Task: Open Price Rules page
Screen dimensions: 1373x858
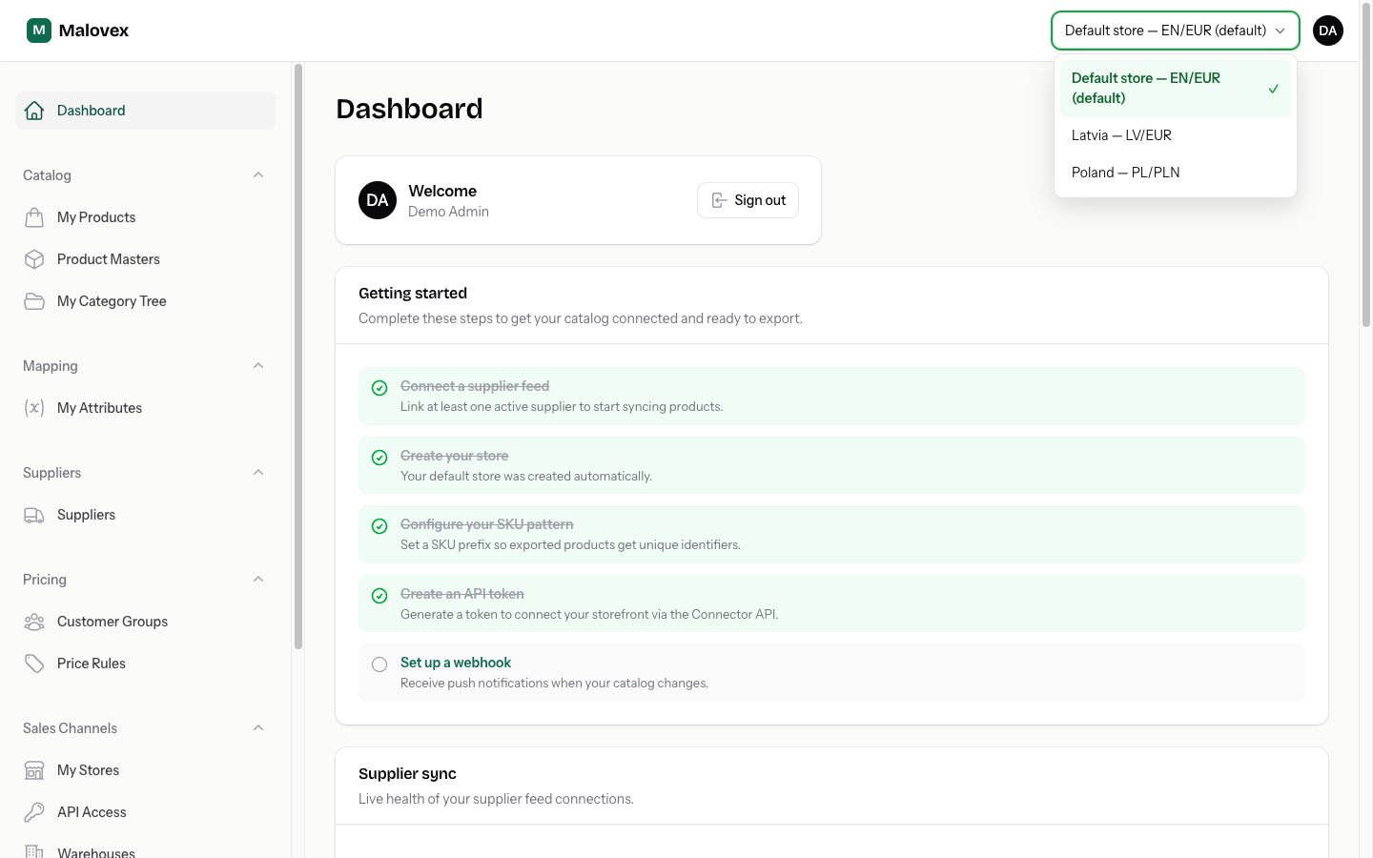Action: (145, 664)
